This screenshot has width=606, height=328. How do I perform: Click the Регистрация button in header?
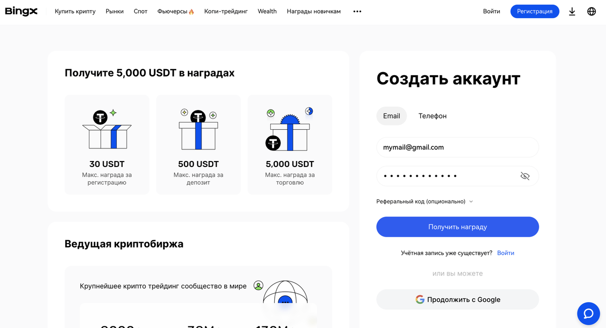click(535, 11)
